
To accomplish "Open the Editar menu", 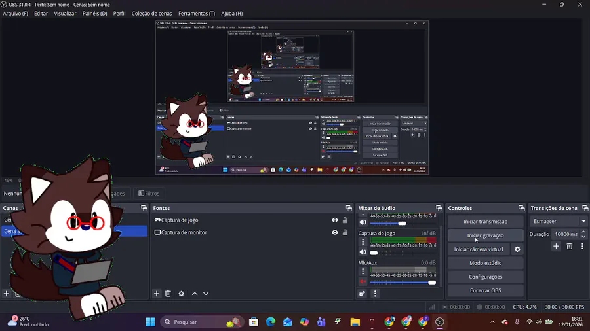I will (x=41, y=14).
